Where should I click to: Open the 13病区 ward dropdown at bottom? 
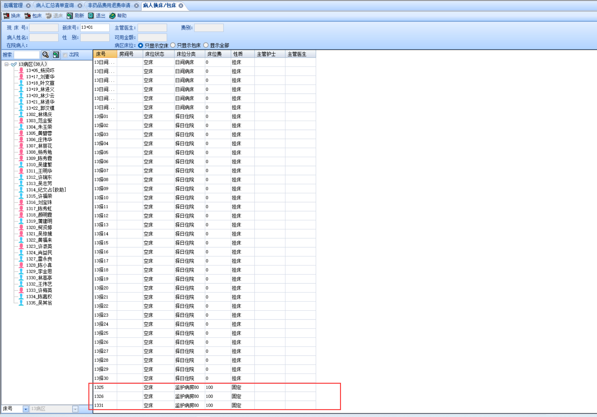pos(75,409)
